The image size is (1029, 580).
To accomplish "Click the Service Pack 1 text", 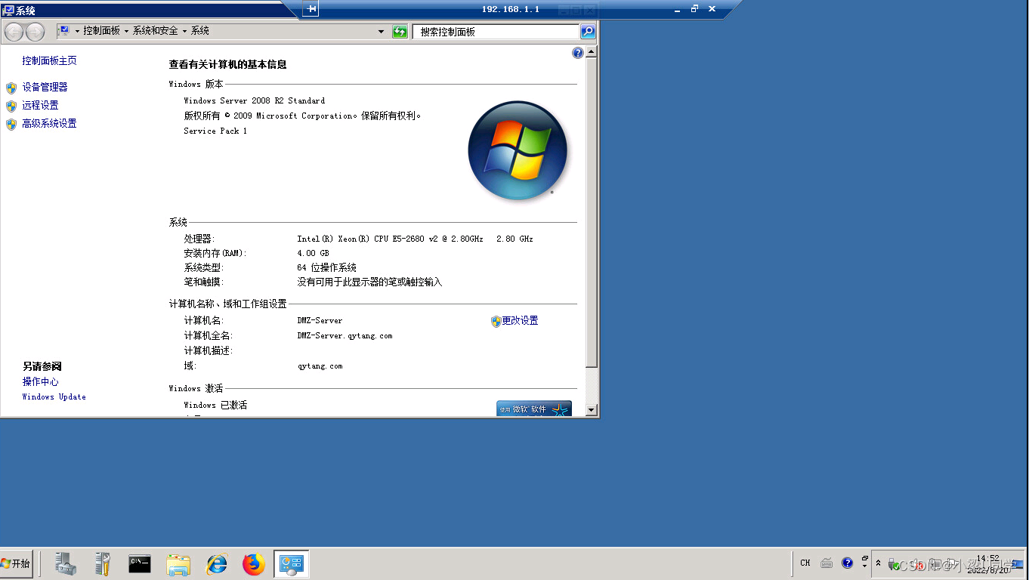I will click(x=215, y=131).
